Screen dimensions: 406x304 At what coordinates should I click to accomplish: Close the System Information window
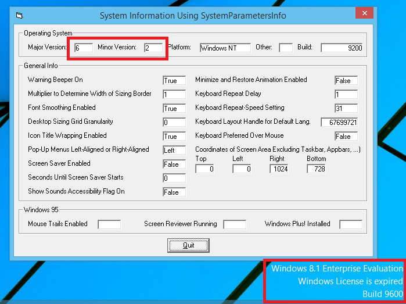tap(364, 13)
